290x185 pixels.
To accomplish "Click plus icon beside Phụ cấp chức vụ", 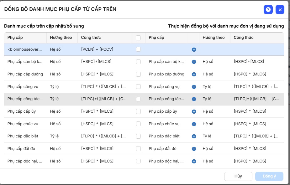I will coord(194,124).
